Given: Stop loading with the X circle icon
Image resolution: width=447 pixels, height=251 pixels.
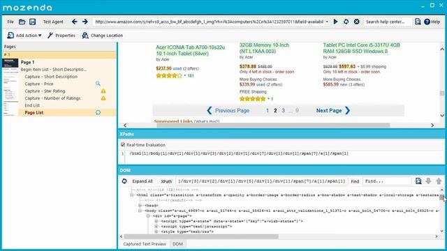Looking at the screenshot, I should [x=357, y=22].
